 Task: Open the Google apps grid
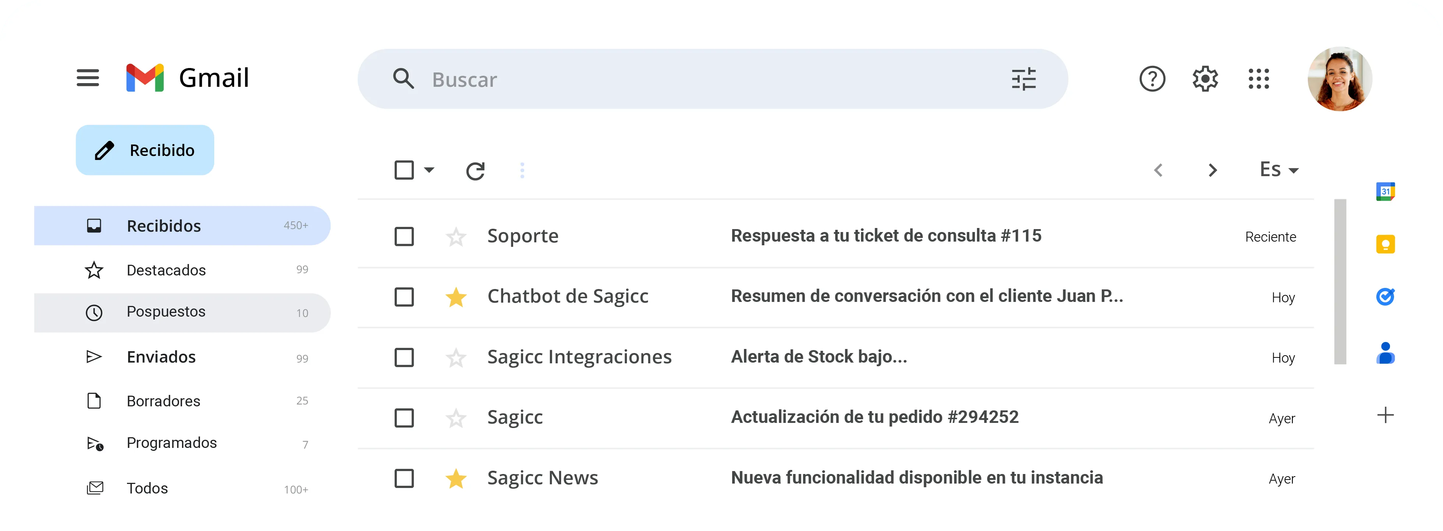[x=1258, y=79]
